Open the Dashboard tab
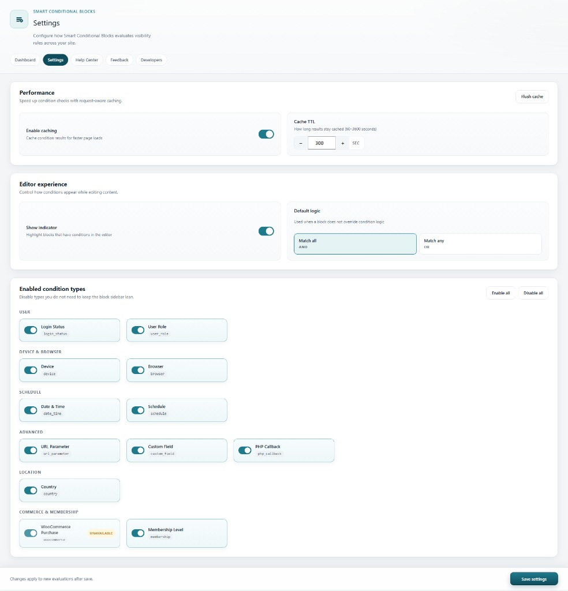This screenshot has width=568, height=591. click(x=25, y=60)
